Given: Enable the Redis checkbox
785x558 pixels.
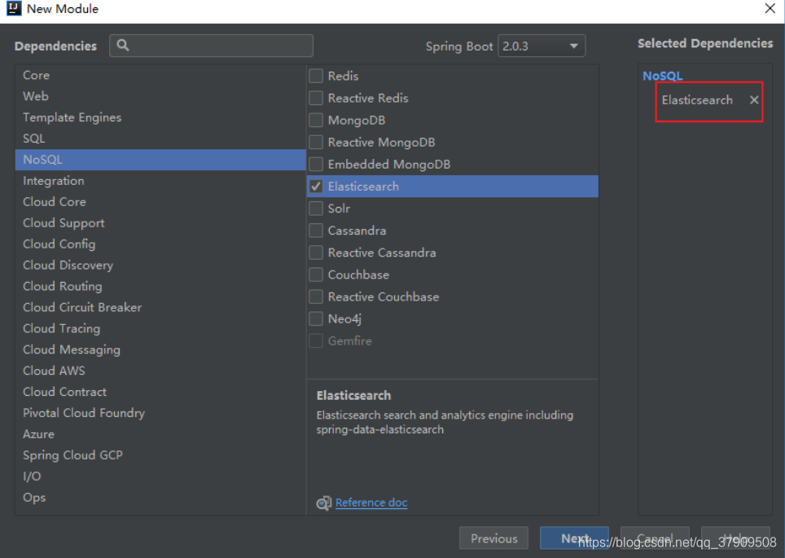Looking at the screenshot, I should (x=316, y=76).
